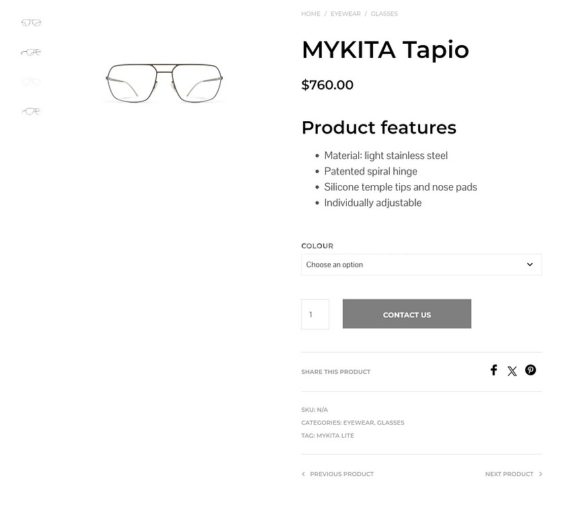Share product on X (Twitter) icon
This screenshot has width=569, height=505.
pos(512,371)
